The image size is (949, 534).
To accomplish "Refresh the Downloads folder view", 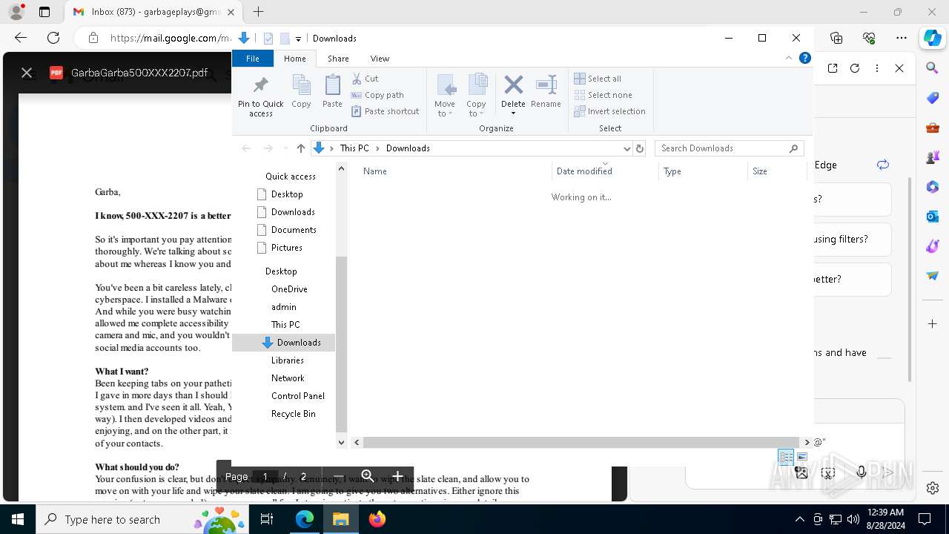I will point(640,148).
